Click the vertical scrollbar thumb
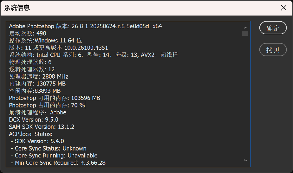The image size is (293, 173). [245, 33]
